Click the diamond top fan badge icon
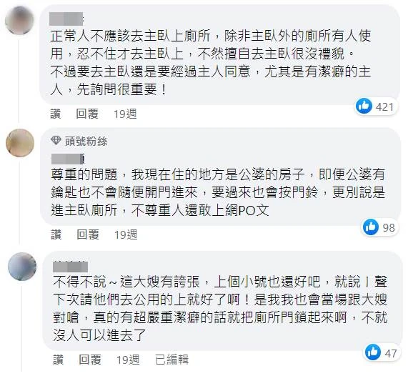 [x=56, y=141]
